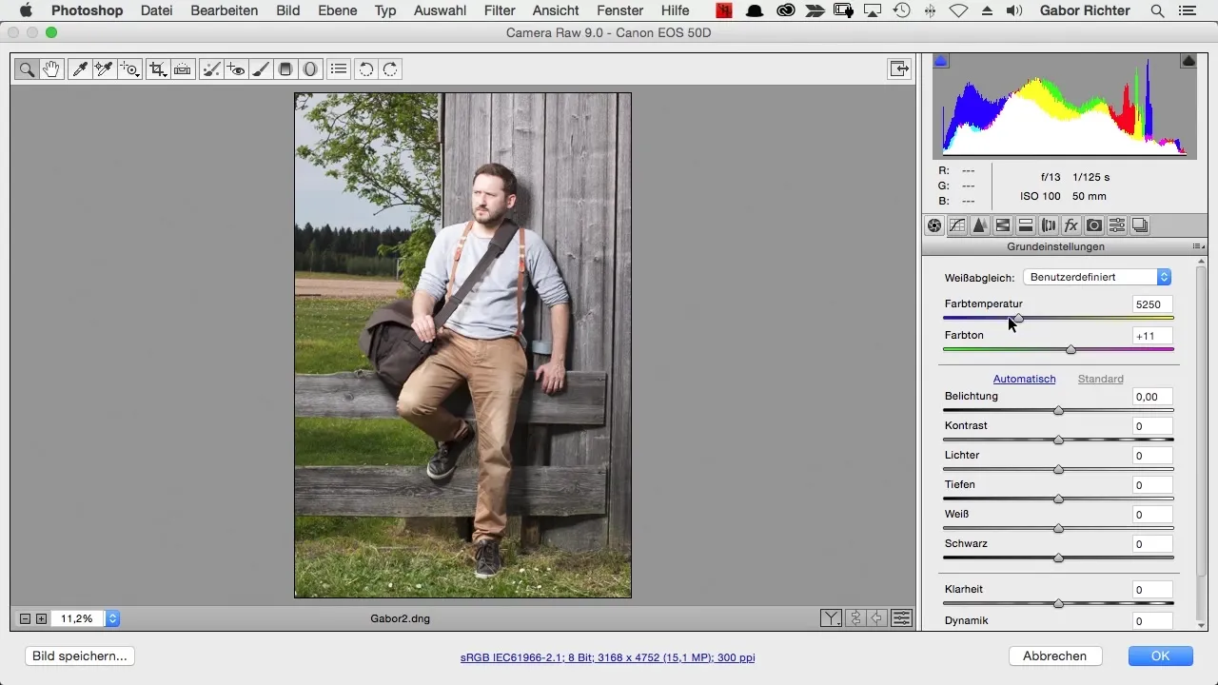Click the Bild speichern button
Viewport: 1218px width, 685px height.
coord(80,656)
